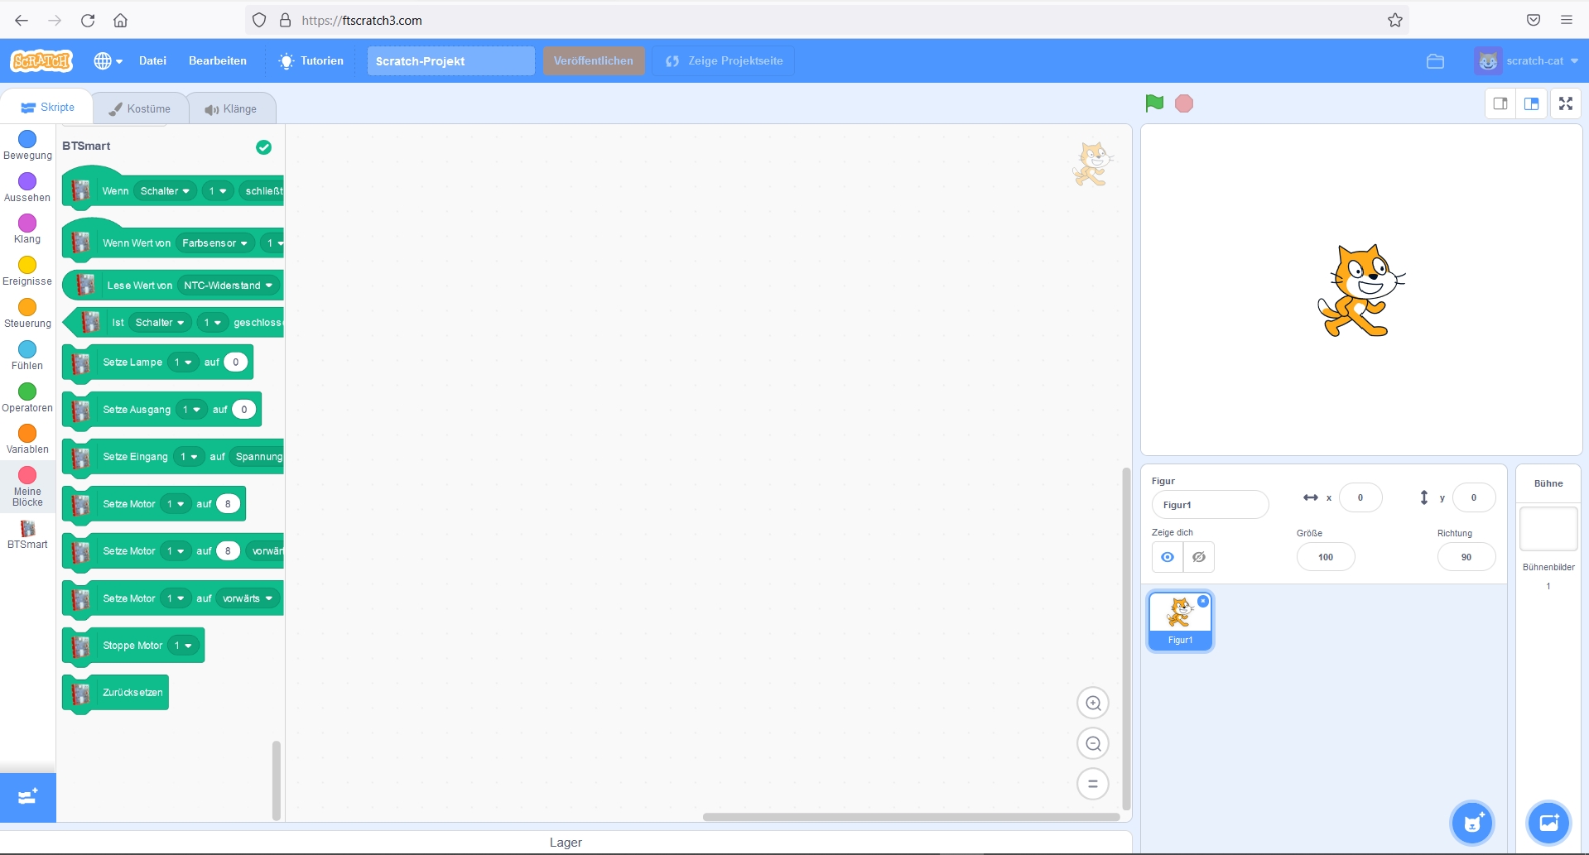Zoom out of the script workspace
Image resolution: width=1589 pixels, height=855 pixels.
point(1093,744)
